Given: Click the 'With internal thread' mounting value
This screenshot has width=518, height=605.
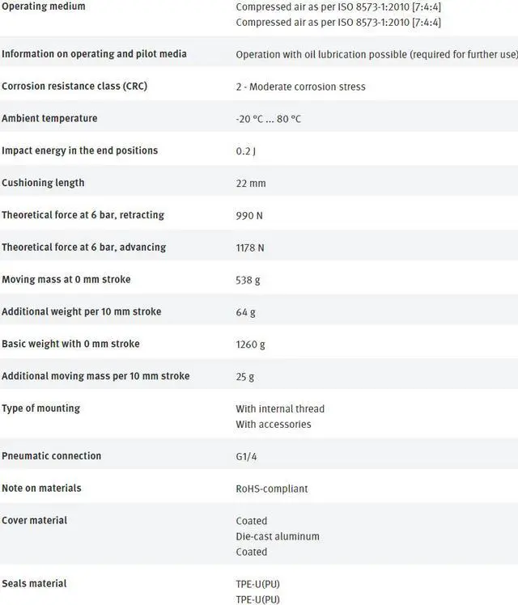Looking at the screenshot, I should tap(279, 409).
